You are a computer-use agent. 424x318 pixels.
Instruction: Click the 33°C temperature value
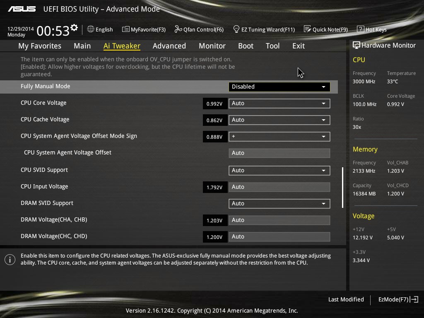click(x=393, y=82)
